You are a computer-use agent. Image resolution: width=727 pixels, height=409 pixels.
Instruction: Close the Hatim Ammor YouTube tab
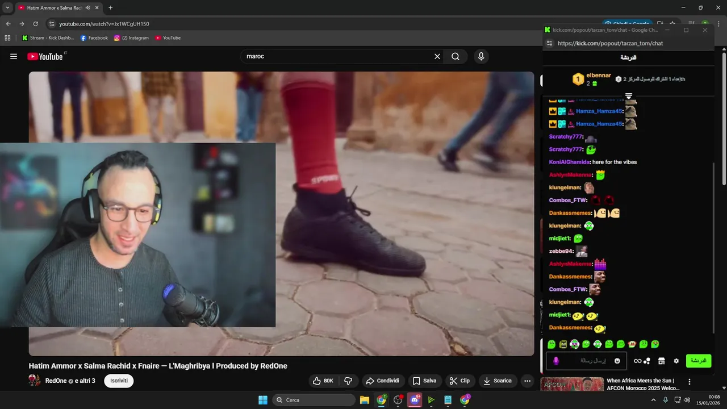[x=98, y=8]
